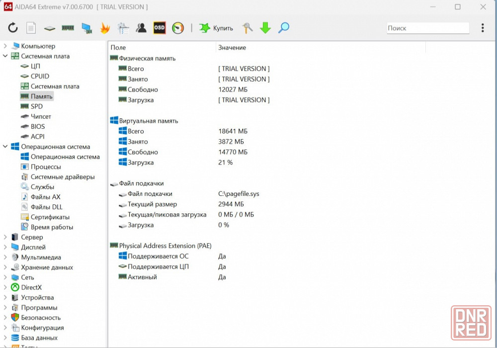Click the Значение column header

click(232, 48)
